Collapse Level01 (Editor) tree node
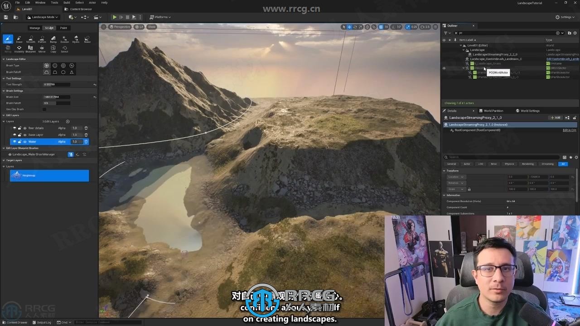Image resolution: width=580 pixels, height=326 pixels. tap(461, 45)
